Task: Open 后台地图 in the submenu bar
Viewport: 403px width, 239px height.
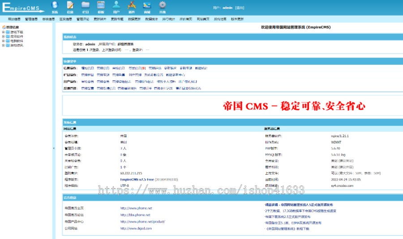Action: (220, 19)
